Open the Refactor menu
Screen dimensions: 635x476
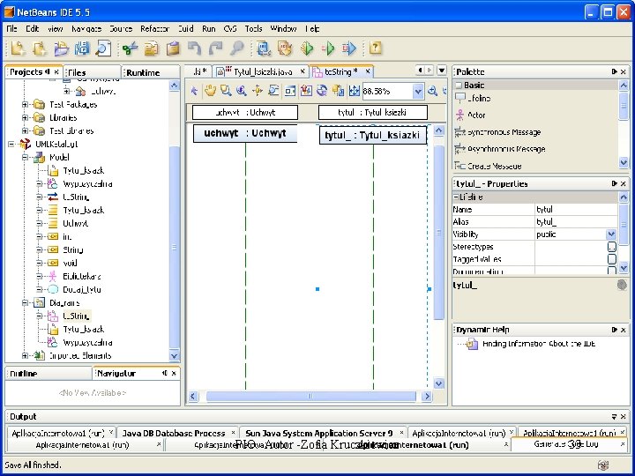(x=155, y=29)
